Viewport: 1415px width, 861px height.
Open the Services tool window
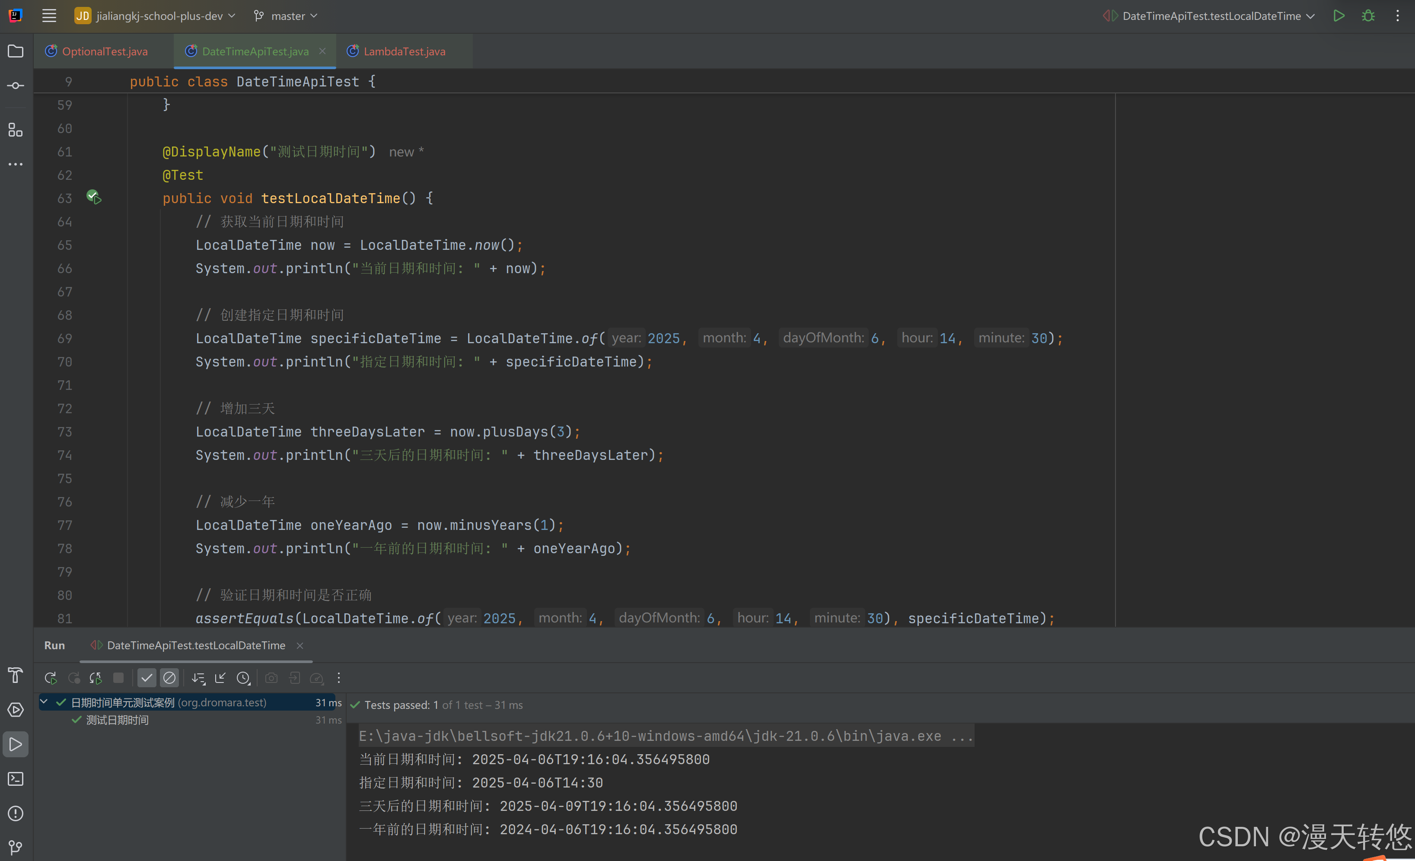[16, 710]
